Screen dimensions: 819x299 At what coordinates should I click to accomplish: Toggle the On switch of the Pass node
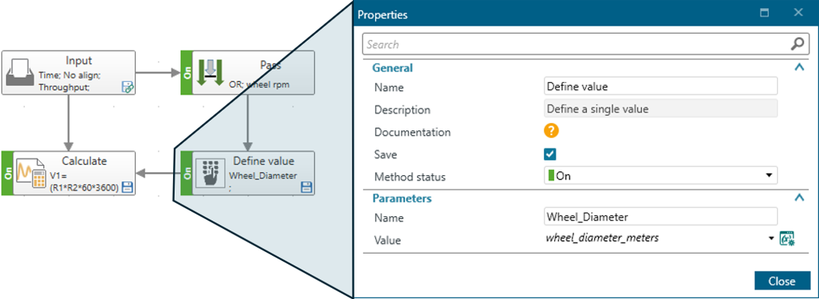[x=186, y=73]
